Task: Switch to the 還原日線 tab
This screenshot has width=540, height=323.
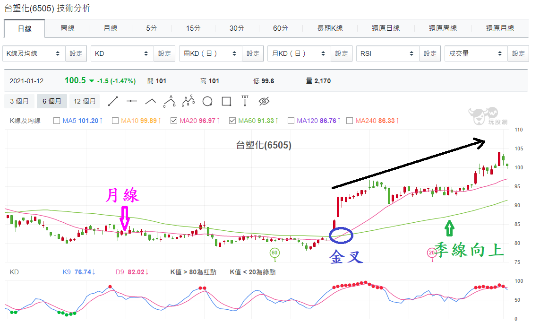Action: click(x=386, y=28)
